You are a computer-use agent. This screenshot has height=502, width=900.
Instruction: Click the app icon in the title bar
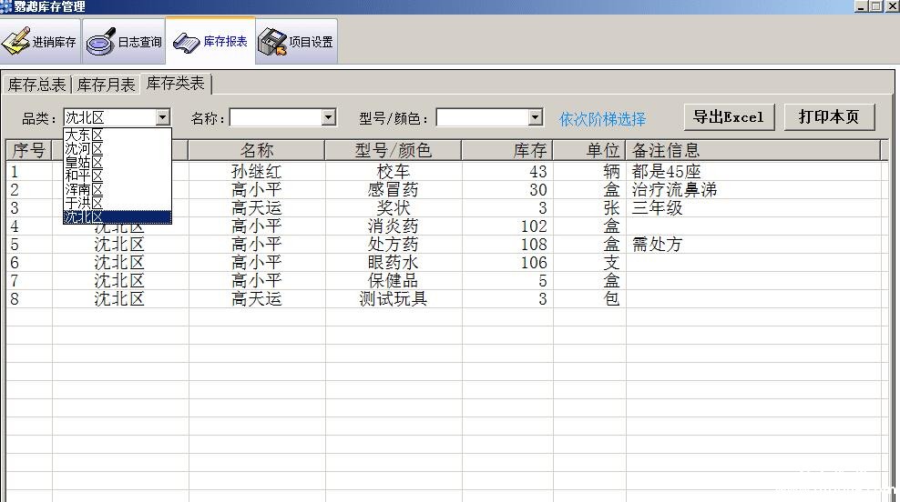(5, 6)
